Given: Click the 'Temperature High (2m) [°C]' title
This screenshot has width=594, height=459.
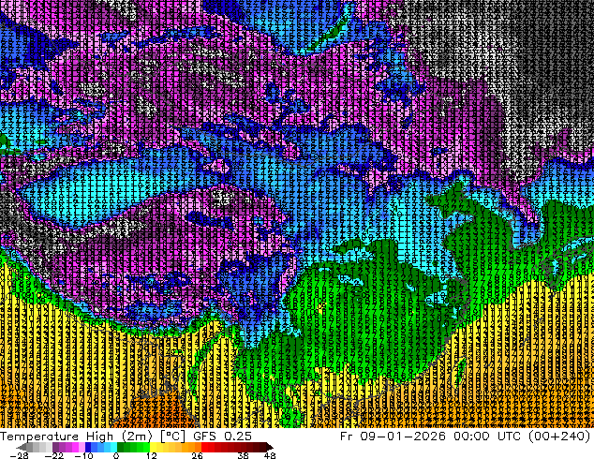Looking at the screenshot, I should [93, 437].
